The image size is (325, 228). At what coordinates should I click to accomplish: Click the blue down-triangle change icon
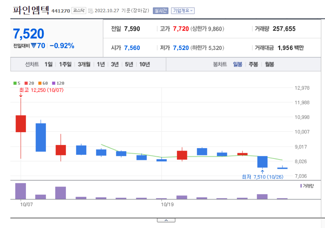tap(34, 46)
